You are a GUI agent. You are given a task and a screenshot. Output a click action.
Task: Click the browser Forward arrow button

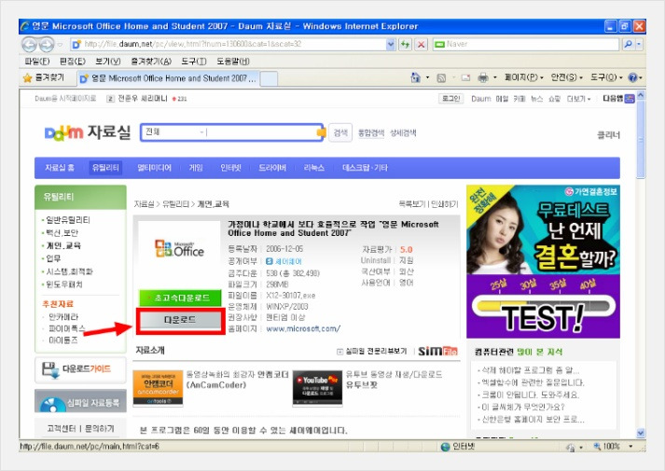click(47, 44)
